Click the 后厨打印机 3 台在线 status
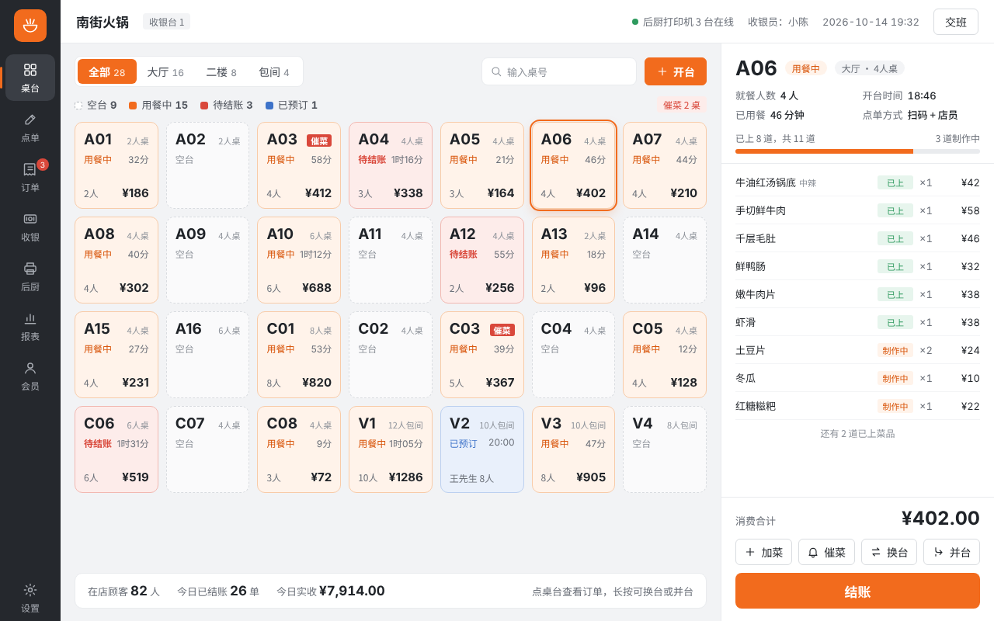Viewport: 994px width, 621px height. point(683,22)
